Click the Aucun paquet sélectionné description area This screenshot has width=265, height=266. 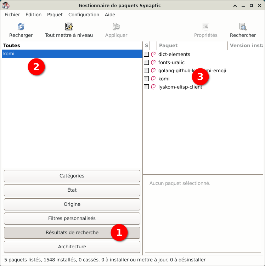tap(203, 215)
